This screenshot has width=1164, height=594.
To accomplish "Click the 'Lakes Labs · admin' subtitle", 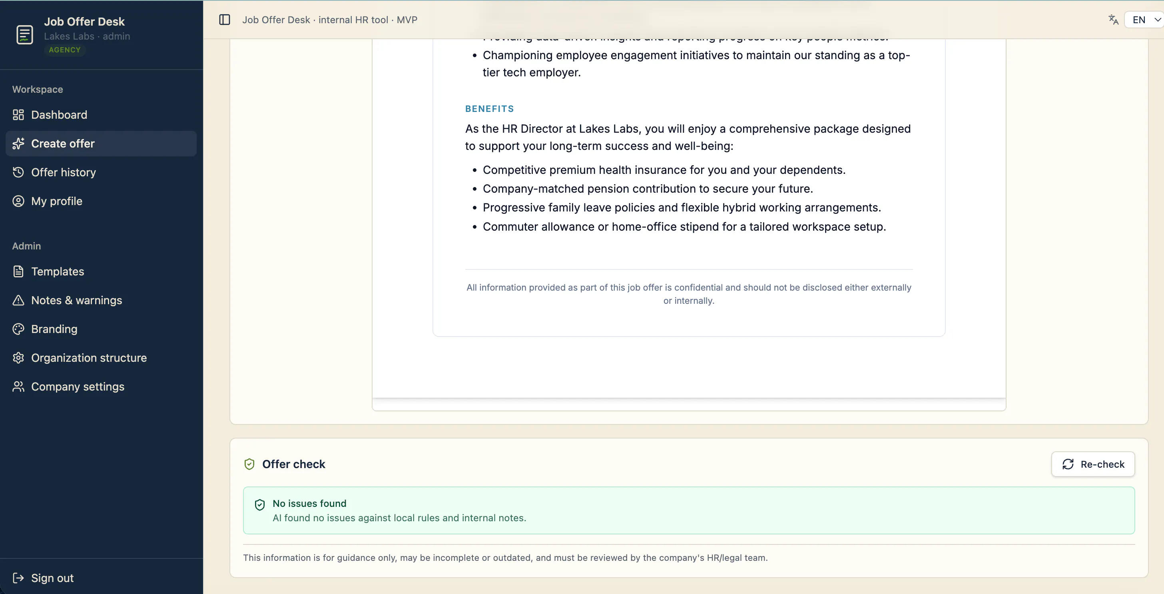I will click(87, 36).
